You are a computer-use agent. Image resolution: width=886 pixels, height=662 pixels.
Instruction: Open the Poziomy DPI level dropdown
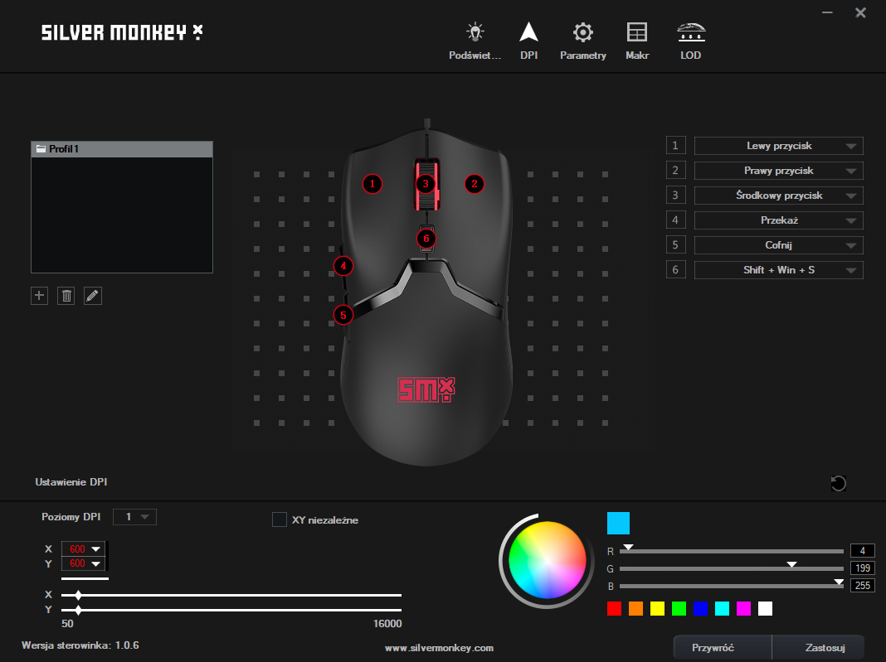pos(134,517)
